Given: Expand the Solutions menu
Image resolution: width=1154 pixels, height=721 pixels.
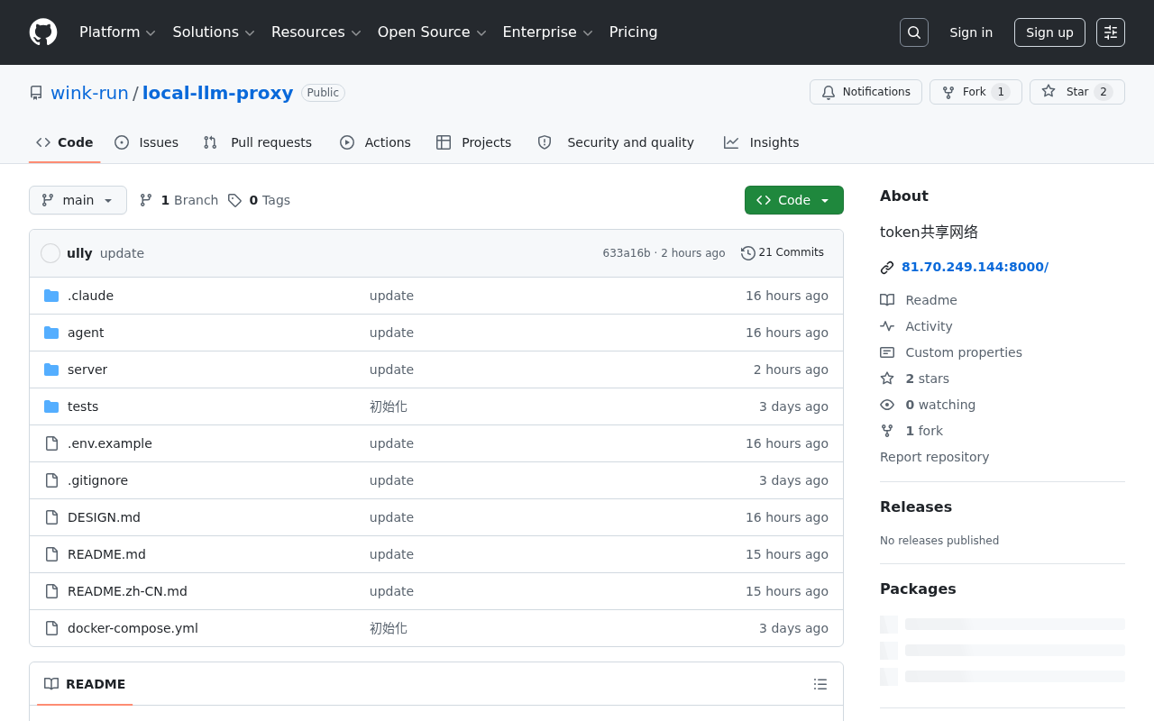Looking at the screenshot, I should click(214, 32).
